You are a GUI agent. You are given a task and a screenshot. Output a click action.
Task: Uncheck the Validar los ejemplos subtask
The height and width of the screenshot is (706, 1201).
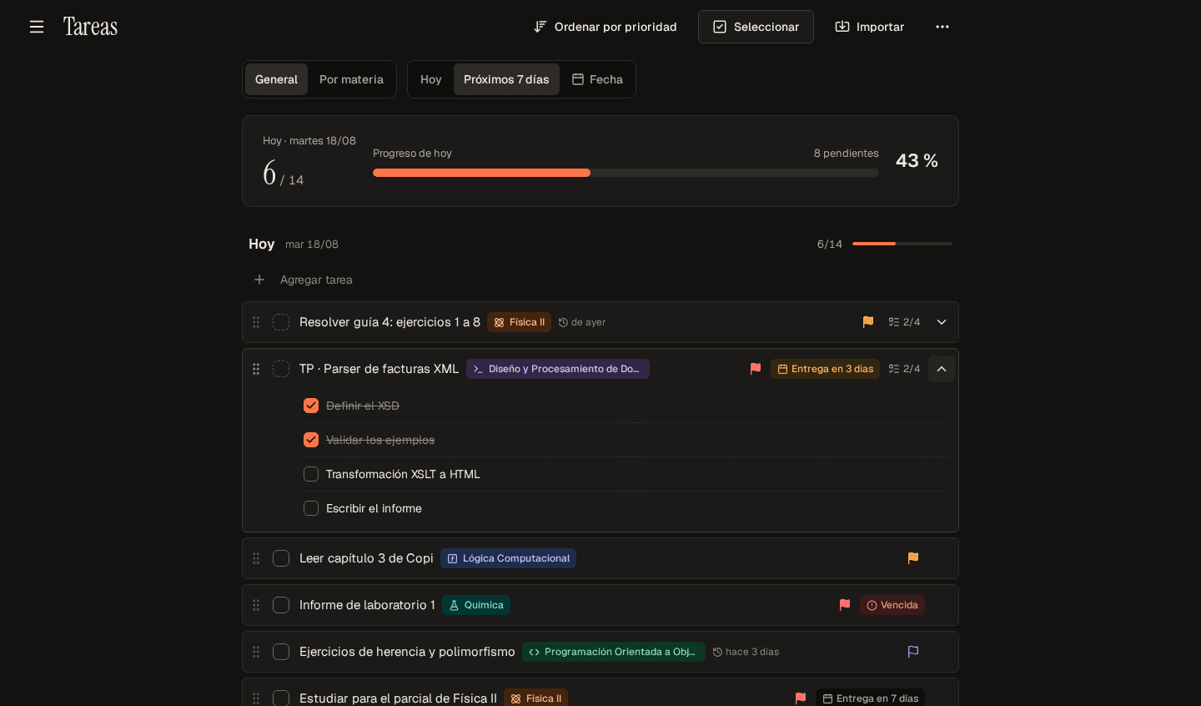[x=311, y=440]
